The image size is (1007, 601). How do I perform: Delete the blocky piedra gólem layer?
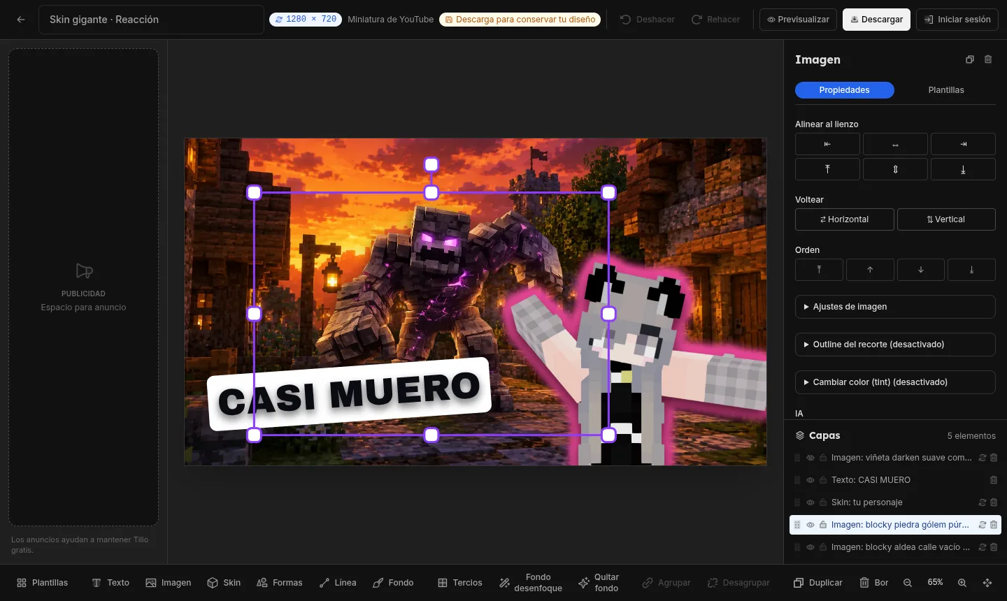(x=994, y=525)
